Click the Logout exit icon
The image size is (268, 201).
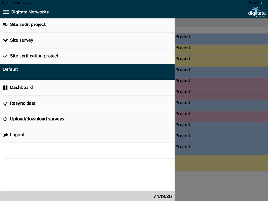coord(5,135)
